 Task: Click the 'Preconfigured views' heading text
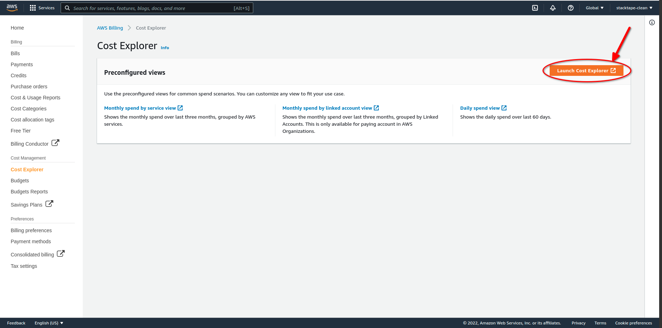pos(134,73)
